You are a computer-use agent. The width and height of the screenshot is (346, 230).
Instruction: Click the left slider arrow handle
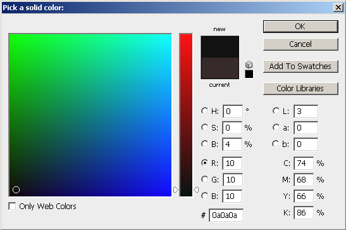coord(175,190)
